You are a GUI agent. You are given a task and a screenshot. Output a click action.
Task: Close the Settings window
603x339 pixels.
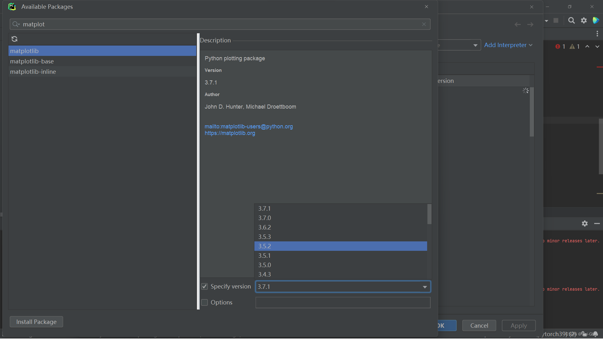[532, 7]
